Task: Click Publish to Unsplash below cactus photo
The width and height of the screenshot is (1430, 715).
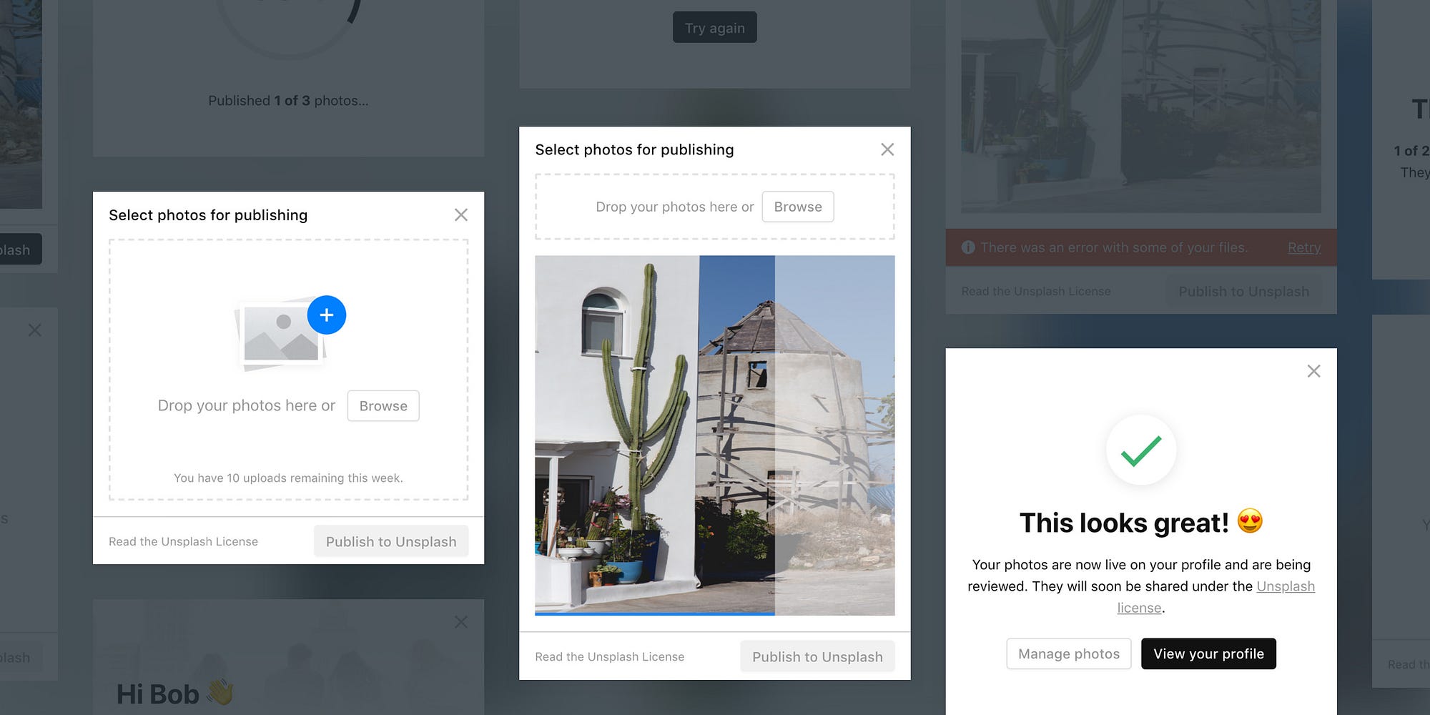Action: (x=817, y=656)
